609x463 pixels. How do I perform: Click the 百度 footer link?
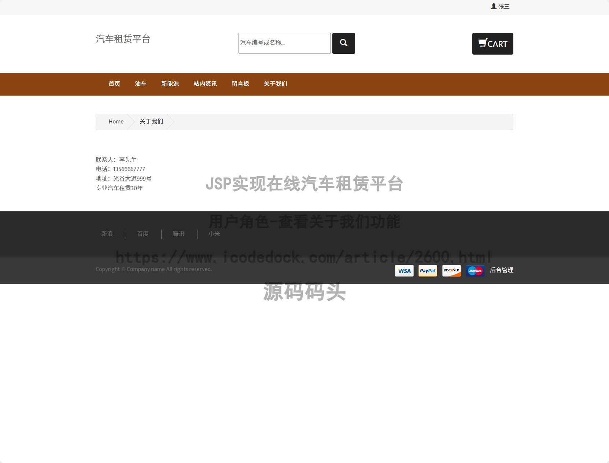(x=143, y=234)
